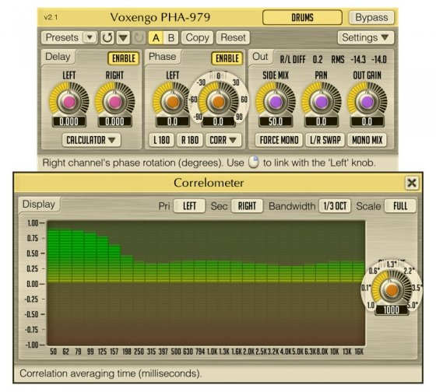Screen dimensions: 436x392
Task: Click the 1.00 scale label
Action: pos(33,223)
